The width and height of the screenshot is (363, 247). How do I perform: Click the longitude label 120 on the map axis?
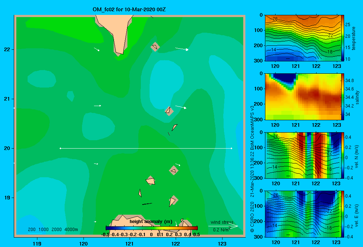tap(83, 243)
